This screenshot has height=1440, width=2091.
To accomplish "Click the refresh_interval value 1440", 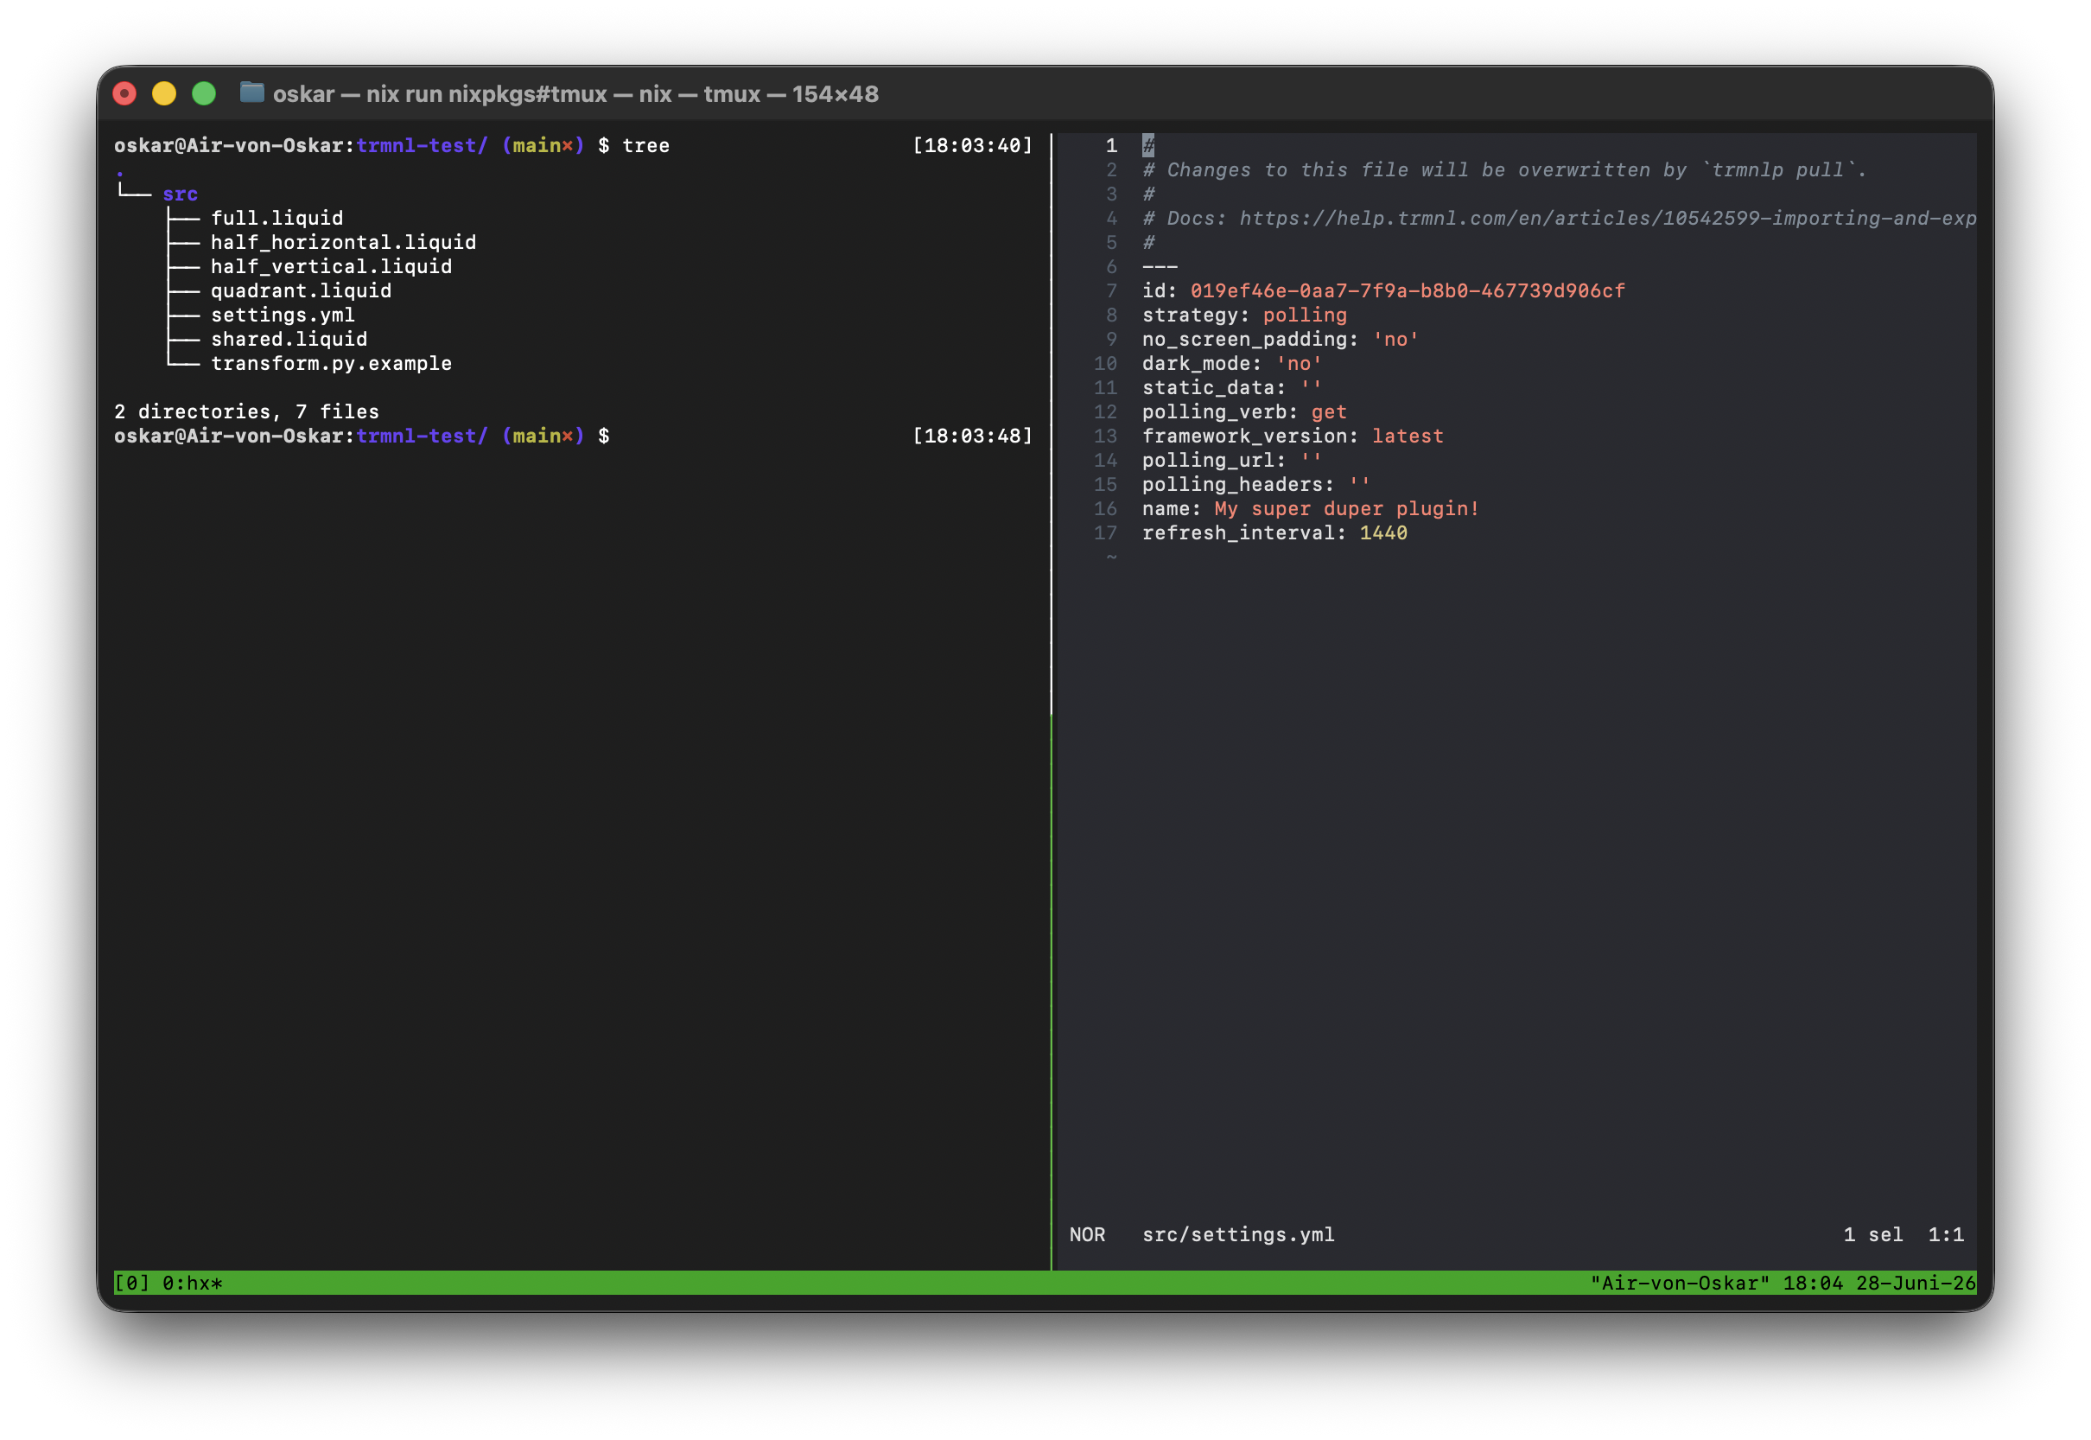I will pyautogui.click(x=1383, y=533).
